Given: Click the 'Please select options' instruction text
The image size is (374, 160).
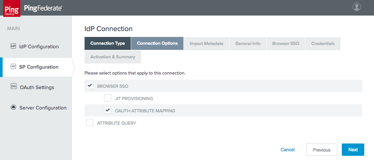Looking at the screenshot, I should pos(135,73).
